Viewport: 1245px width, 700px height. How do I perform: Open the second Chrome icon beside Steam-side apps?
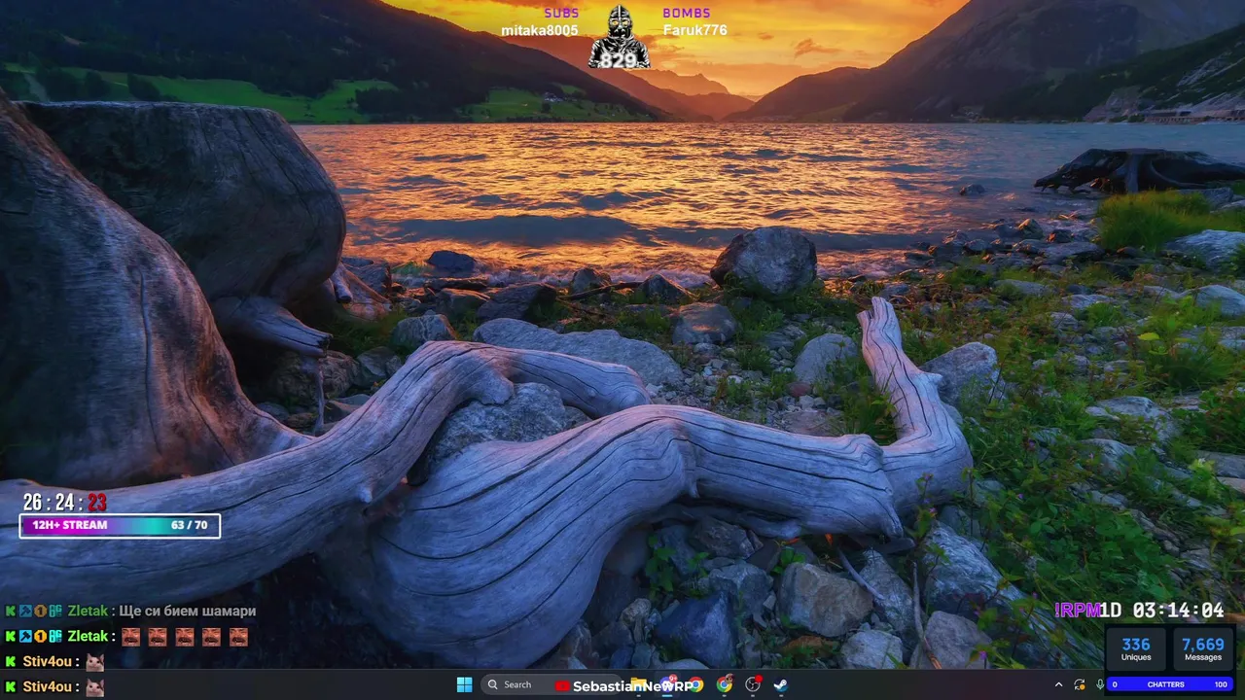click(725, 684)
